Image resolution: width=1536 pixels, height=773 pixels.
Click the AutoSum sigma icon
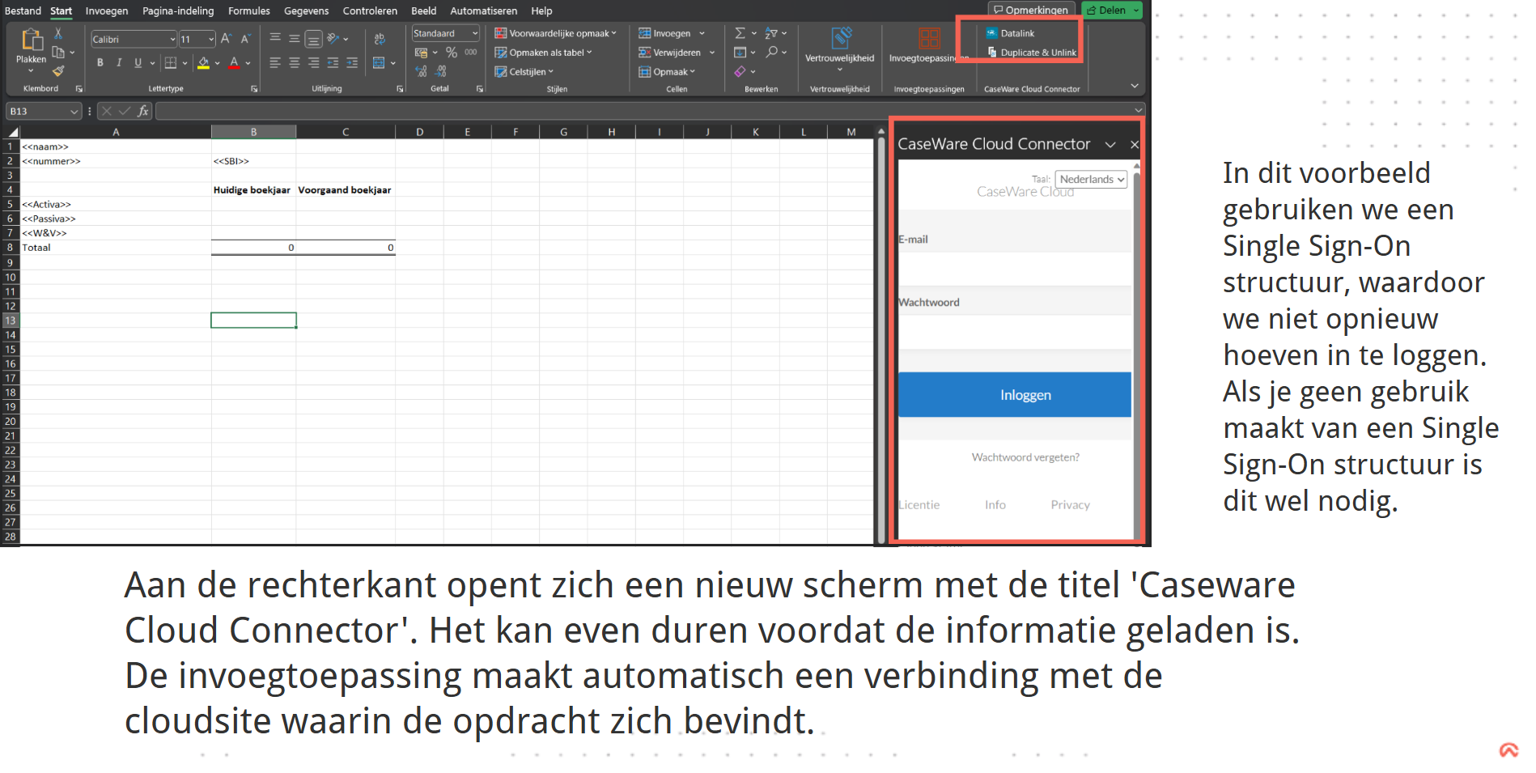point(740,33)
